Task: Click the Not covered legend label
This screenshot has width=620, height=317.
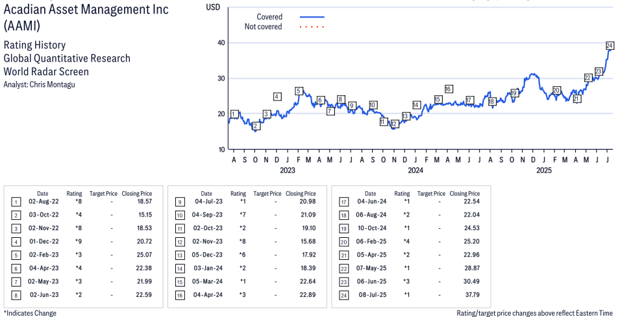Action: pyautogui.click(x=263, y=27)
